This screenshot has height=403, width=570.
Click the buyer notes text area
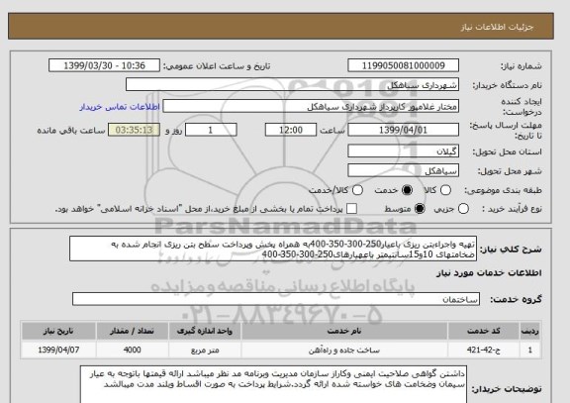273,385
